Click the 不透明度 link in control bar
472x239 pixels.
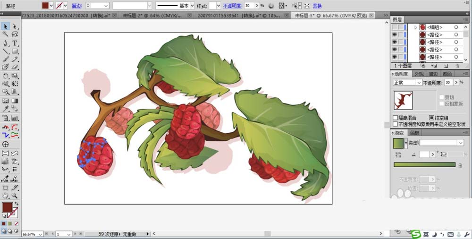(x=232, y=6)
